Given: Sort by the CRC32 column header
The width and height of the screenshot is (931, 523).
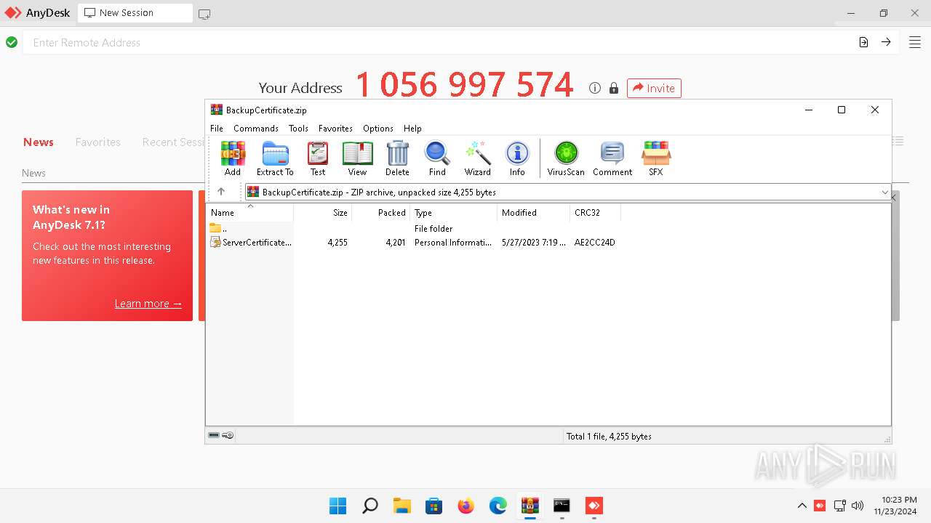Looking at the screenshot, I should (x=596, y=212).
